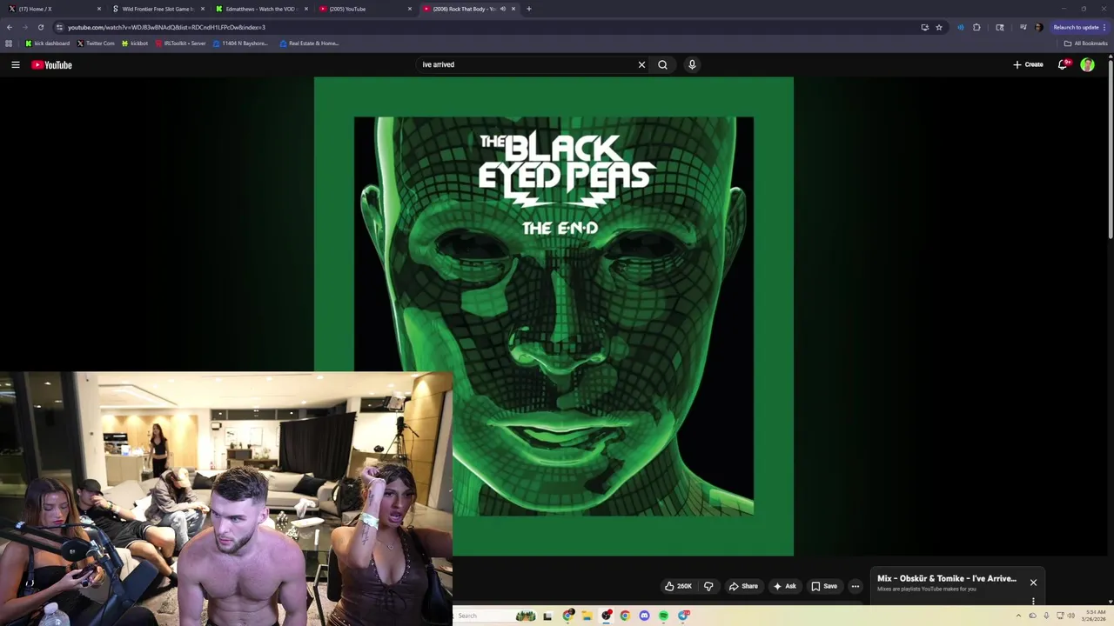Open more actions ellipsis beside Save
Image resolution: width=1114 pixels, height=626 pixels.
click(856, 586)
